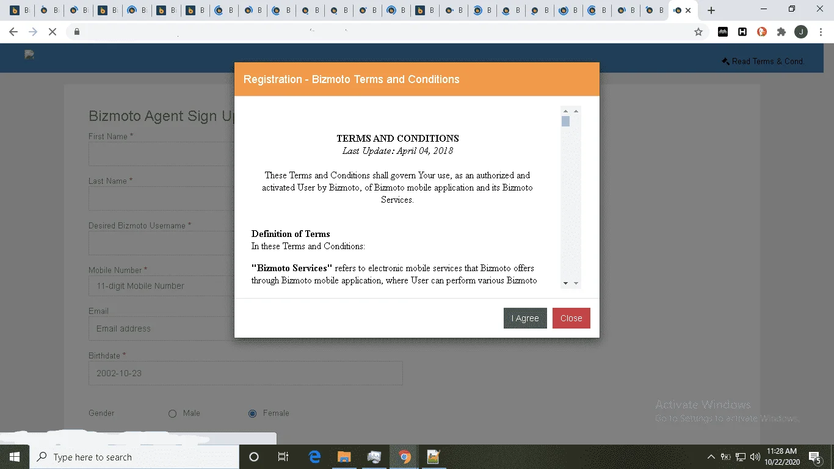The image size is (834, 469).
Task: Click the Birthdate field showing 2002-10-23
Action: tap(245, 373)
